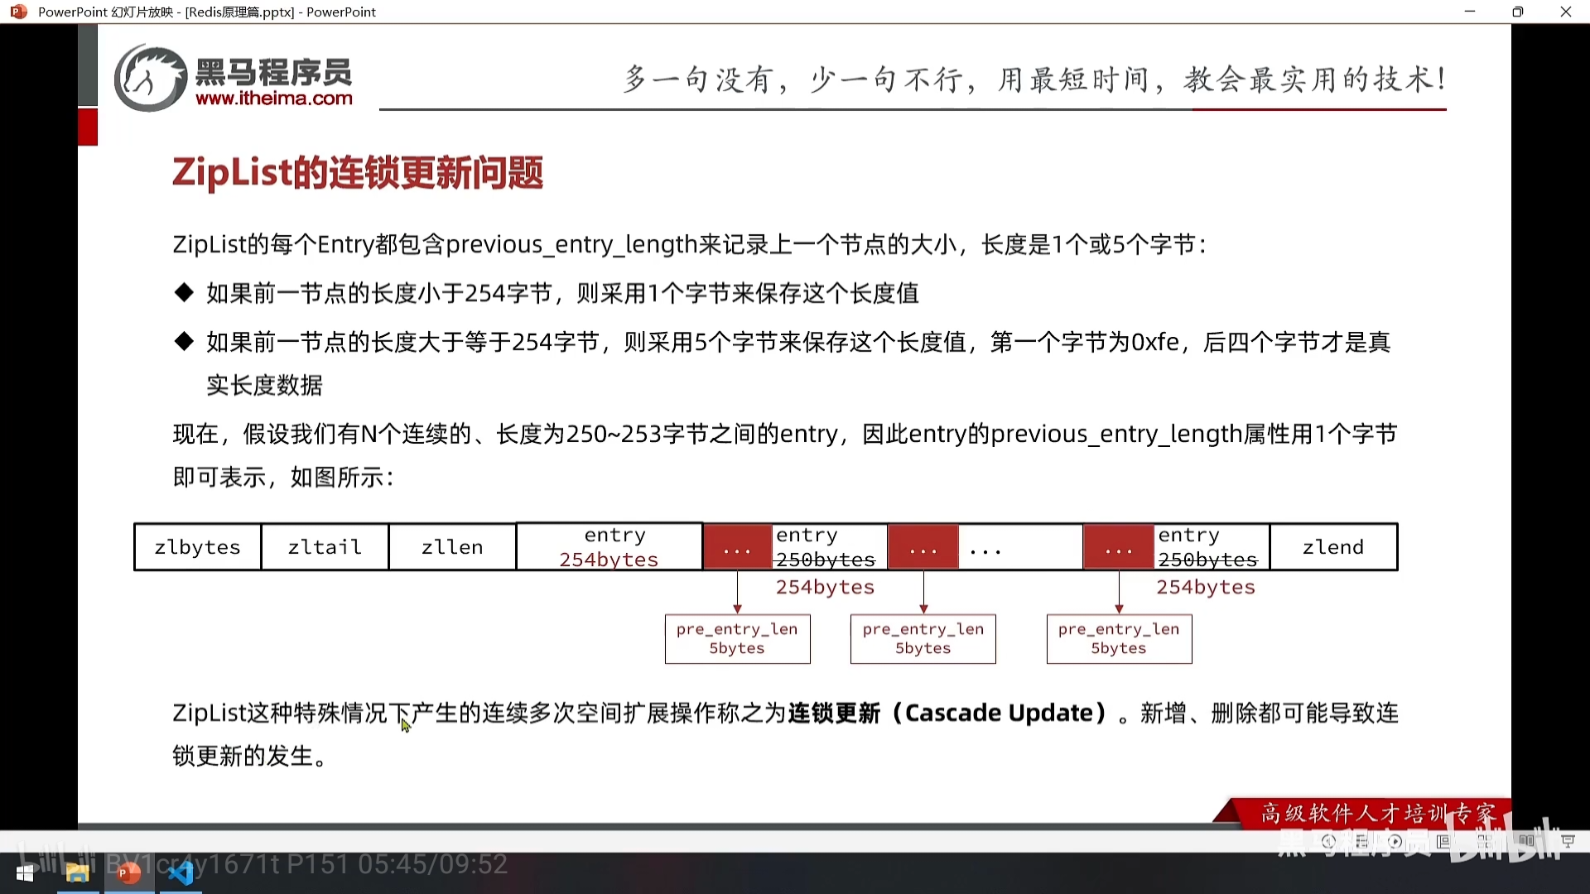The image size is (1590, 894).
Task: Click the paragraph starting 现在，假设我们有N个连续的
Action: coord(785,455)
